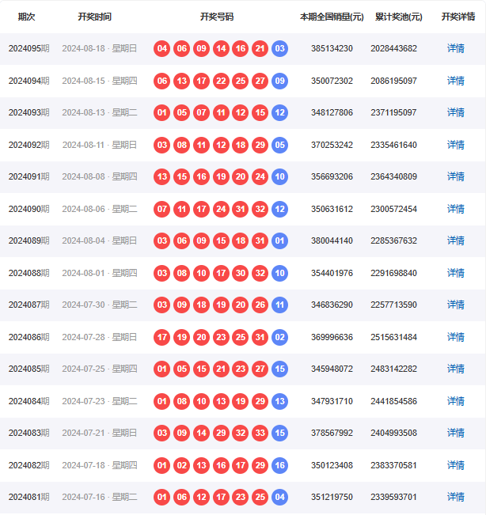Click the 期次 column header
486x515 pixels.
click(x=27, y=17)
